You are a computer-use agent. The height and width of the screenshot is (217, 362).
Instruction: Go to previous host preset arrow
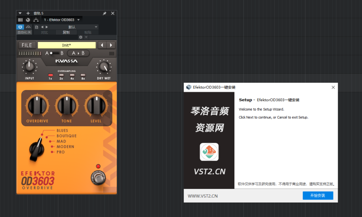42,27
